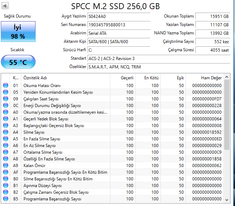This screenshot has height=206, width=235.
Task: Click the Çalışma Süresi value 4055 saat
Action: tap(213, 50)
